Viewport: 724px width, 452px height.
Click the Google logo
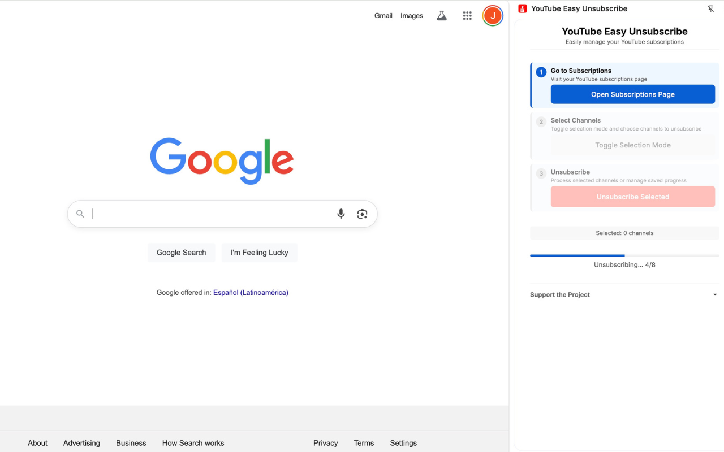(x=222, y=160)
